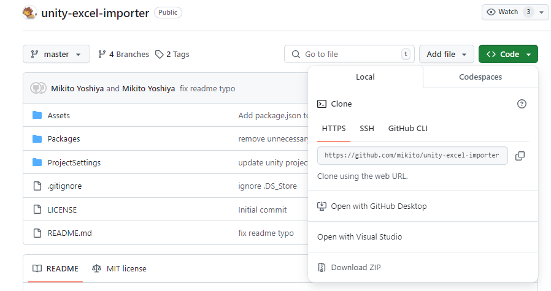The height and width of the screenshot is (291, 551).
Task: Open the README.md file
Action: (69, 233)
